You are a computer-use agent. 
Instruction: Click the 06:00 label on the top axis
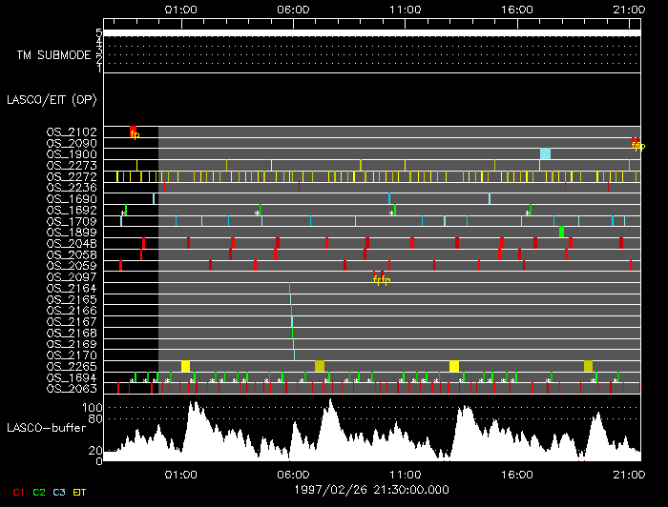[x=292, y=10]
